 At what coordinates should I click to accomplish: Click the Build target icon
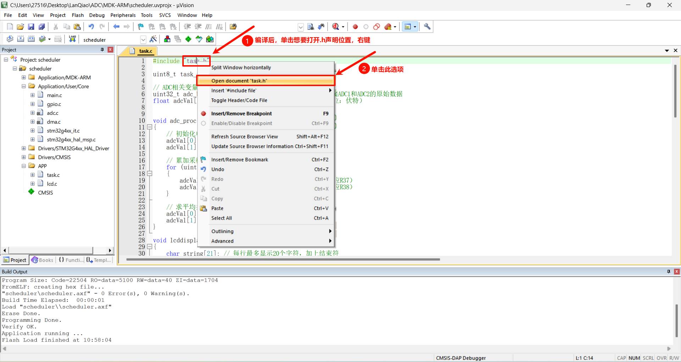[21, 39]
